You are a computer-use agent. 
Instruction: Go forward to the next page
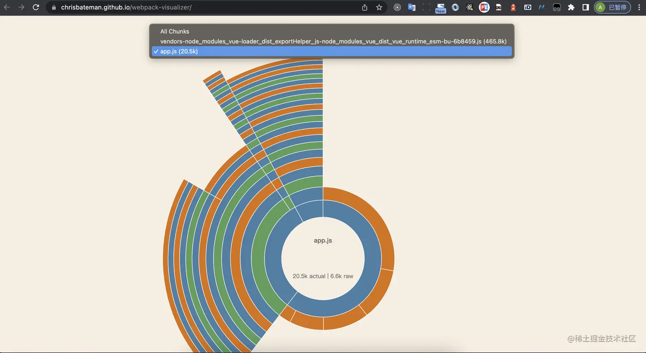pos(21,7)
